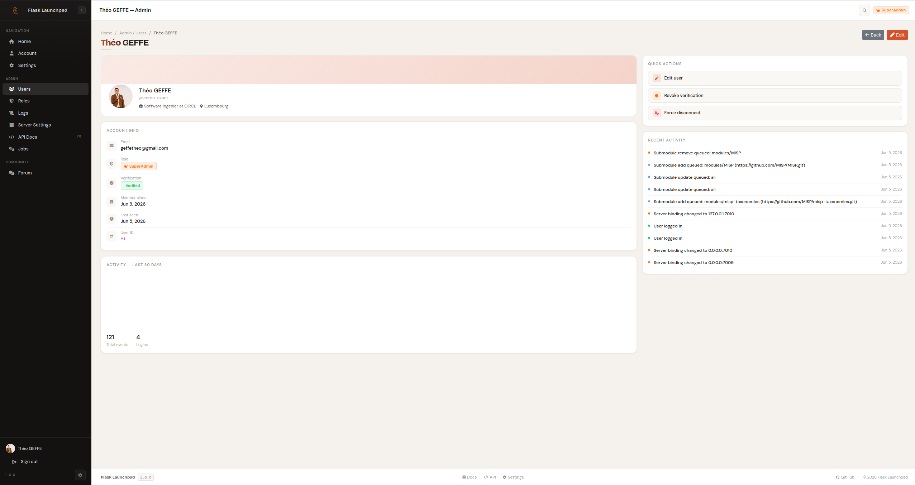
Task: Click the Théo GEFFE avatar in sidebar footer
Action: click(10, 448)
